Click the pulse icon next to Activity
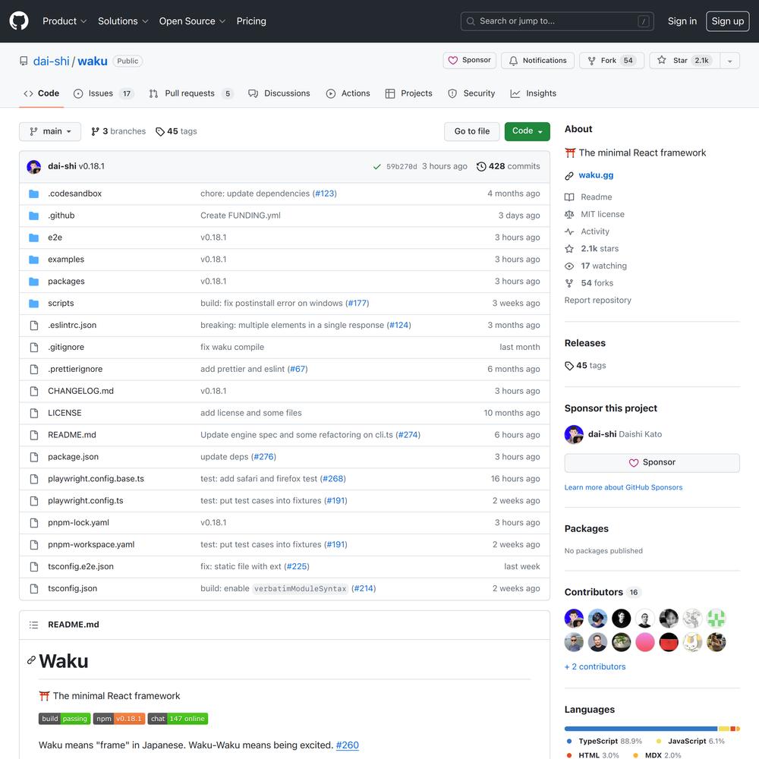Image resolution: width=759 pixels, height=759 pixels. [x=569, y=231]
